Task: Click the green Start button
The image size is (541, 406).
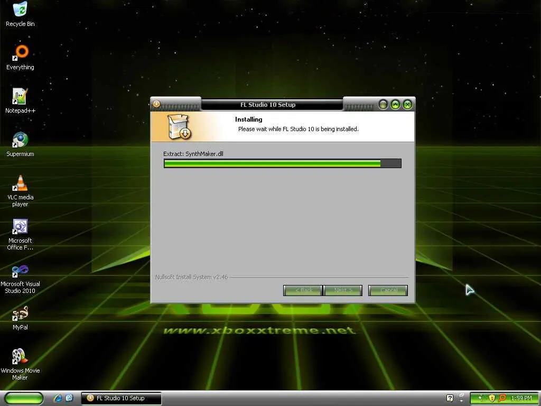Action: (24, 399)
